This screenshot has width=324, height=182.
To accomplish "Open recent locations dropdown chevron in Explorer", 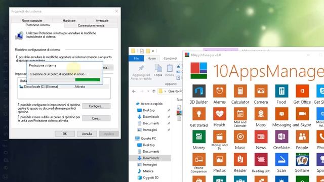I will [148, 91].
